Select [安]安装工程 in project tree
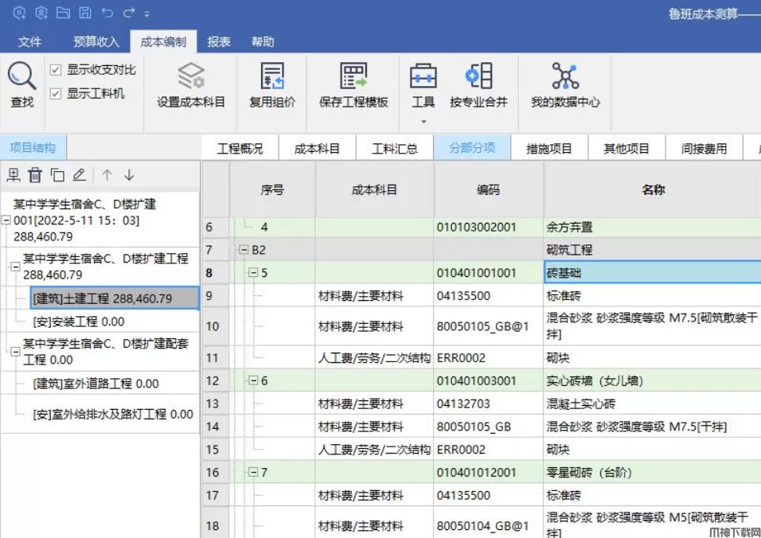 click(x=79, y=322)
